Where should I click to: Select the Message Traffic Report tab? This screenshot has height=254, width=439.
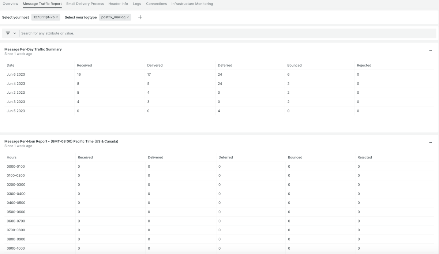(x=42, y=4)
